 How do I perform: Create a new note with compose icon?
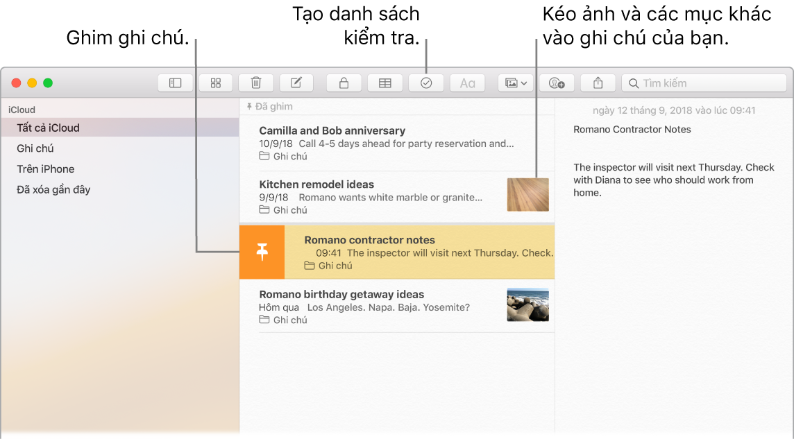point(296,83)
